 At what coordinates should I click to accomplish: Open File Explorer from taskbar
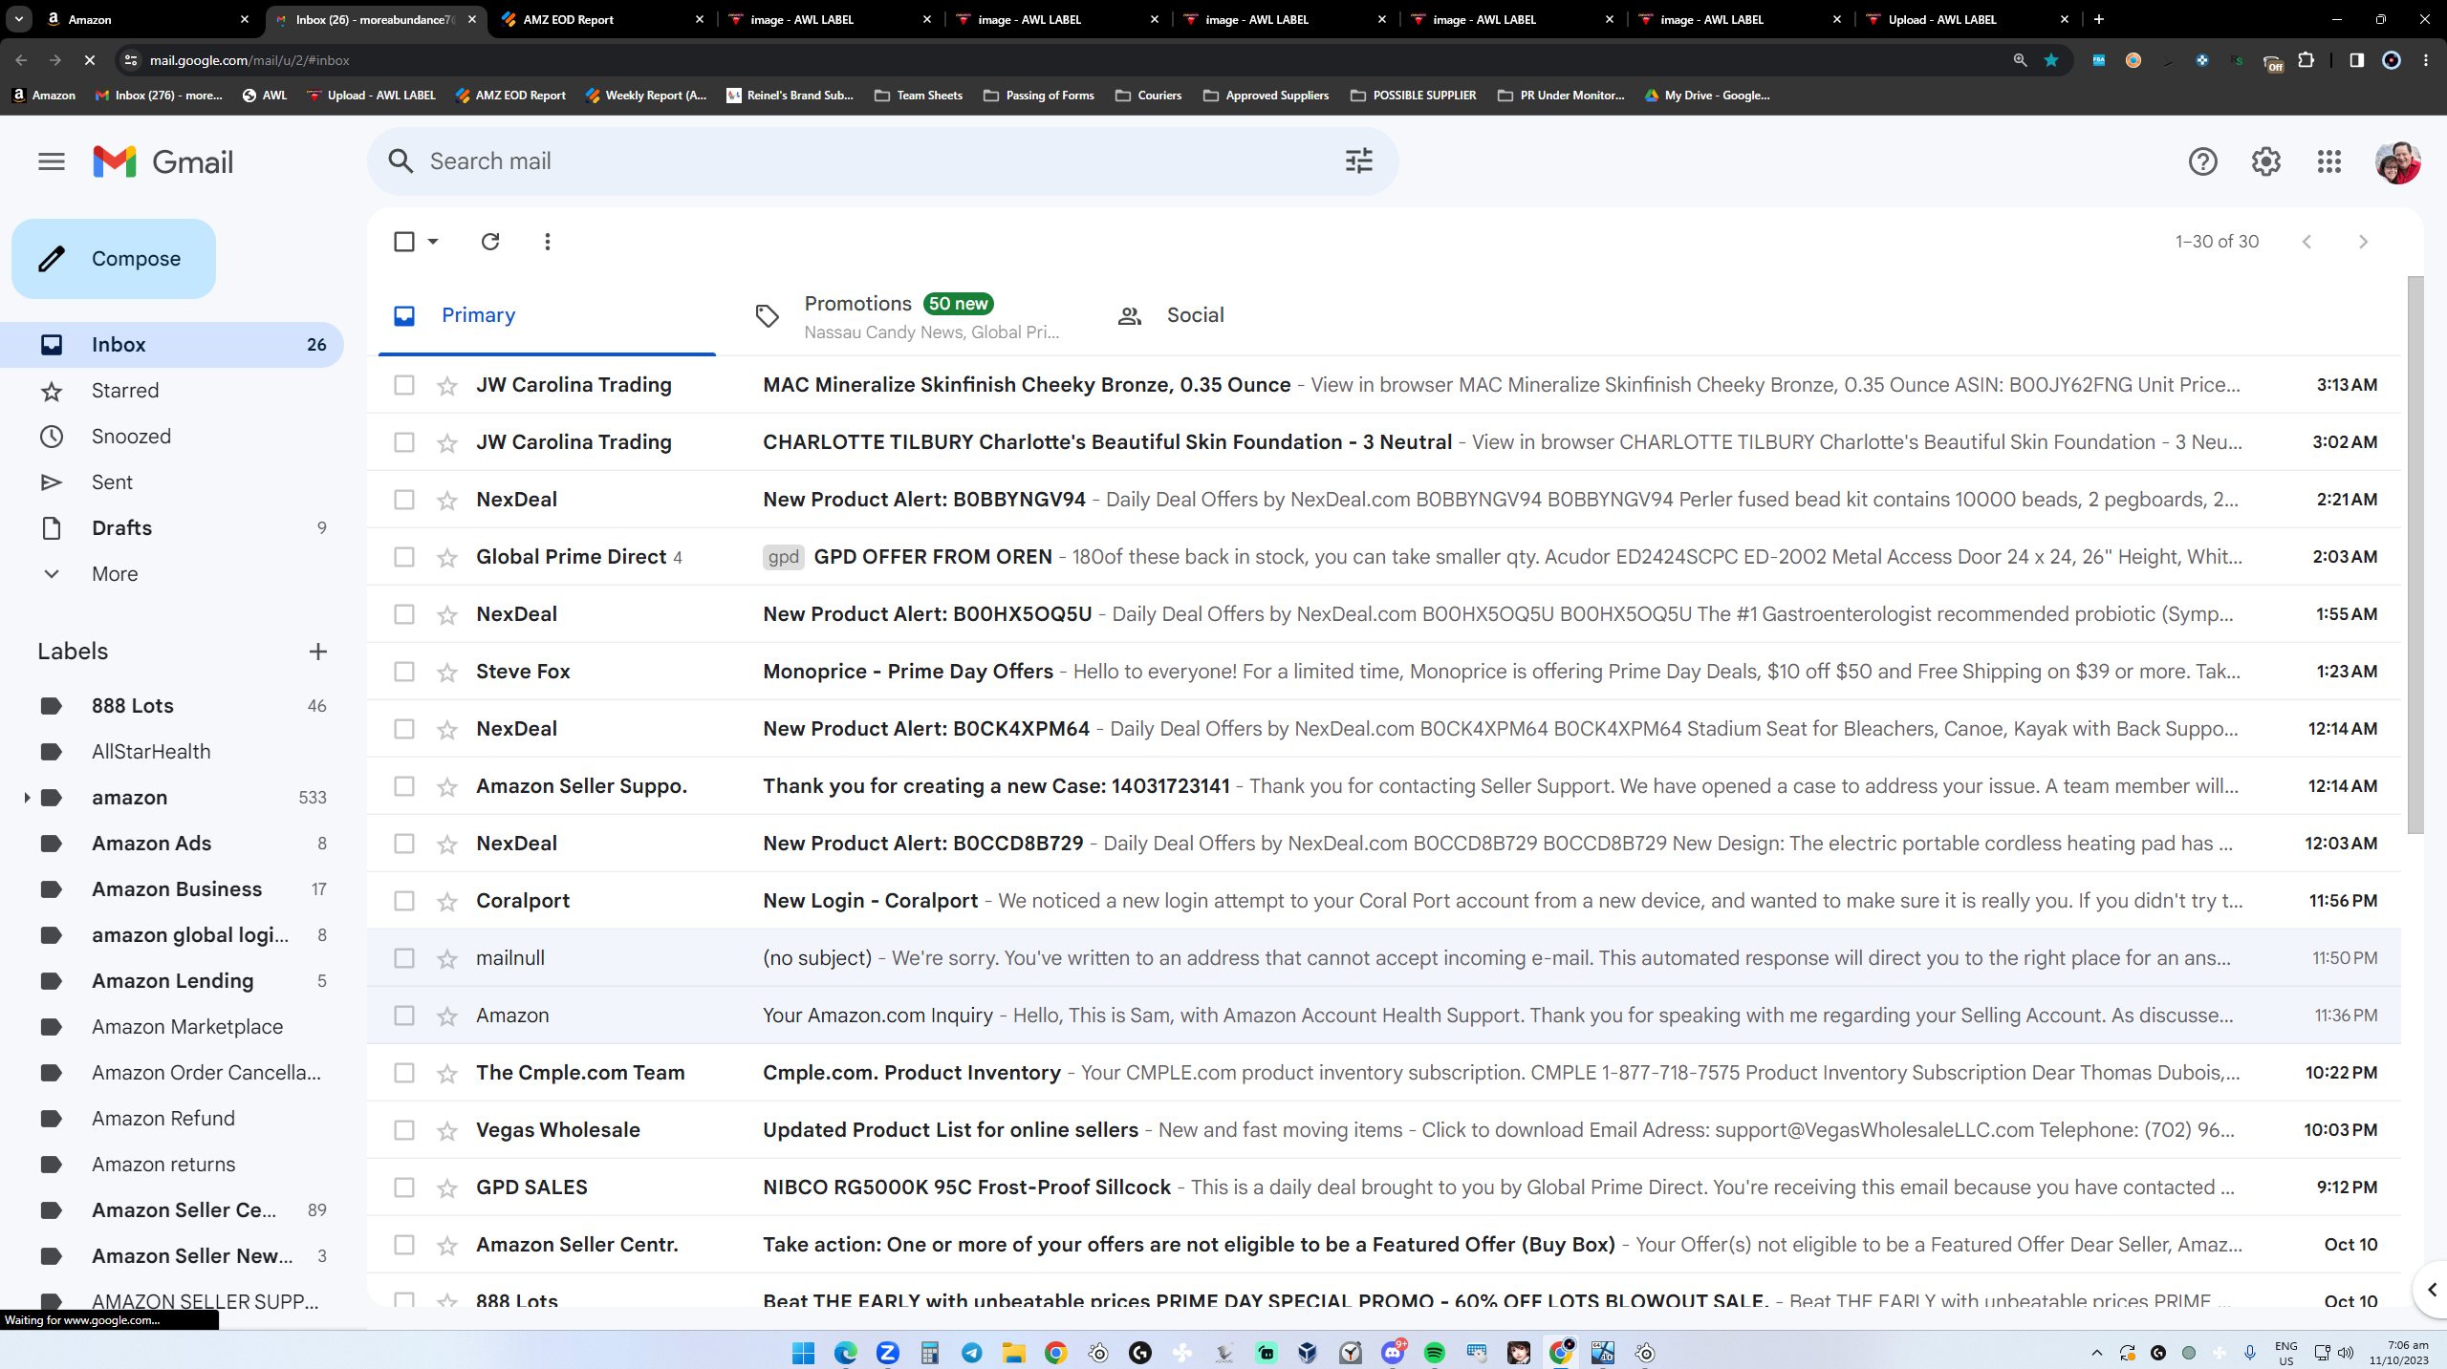1013,1353
